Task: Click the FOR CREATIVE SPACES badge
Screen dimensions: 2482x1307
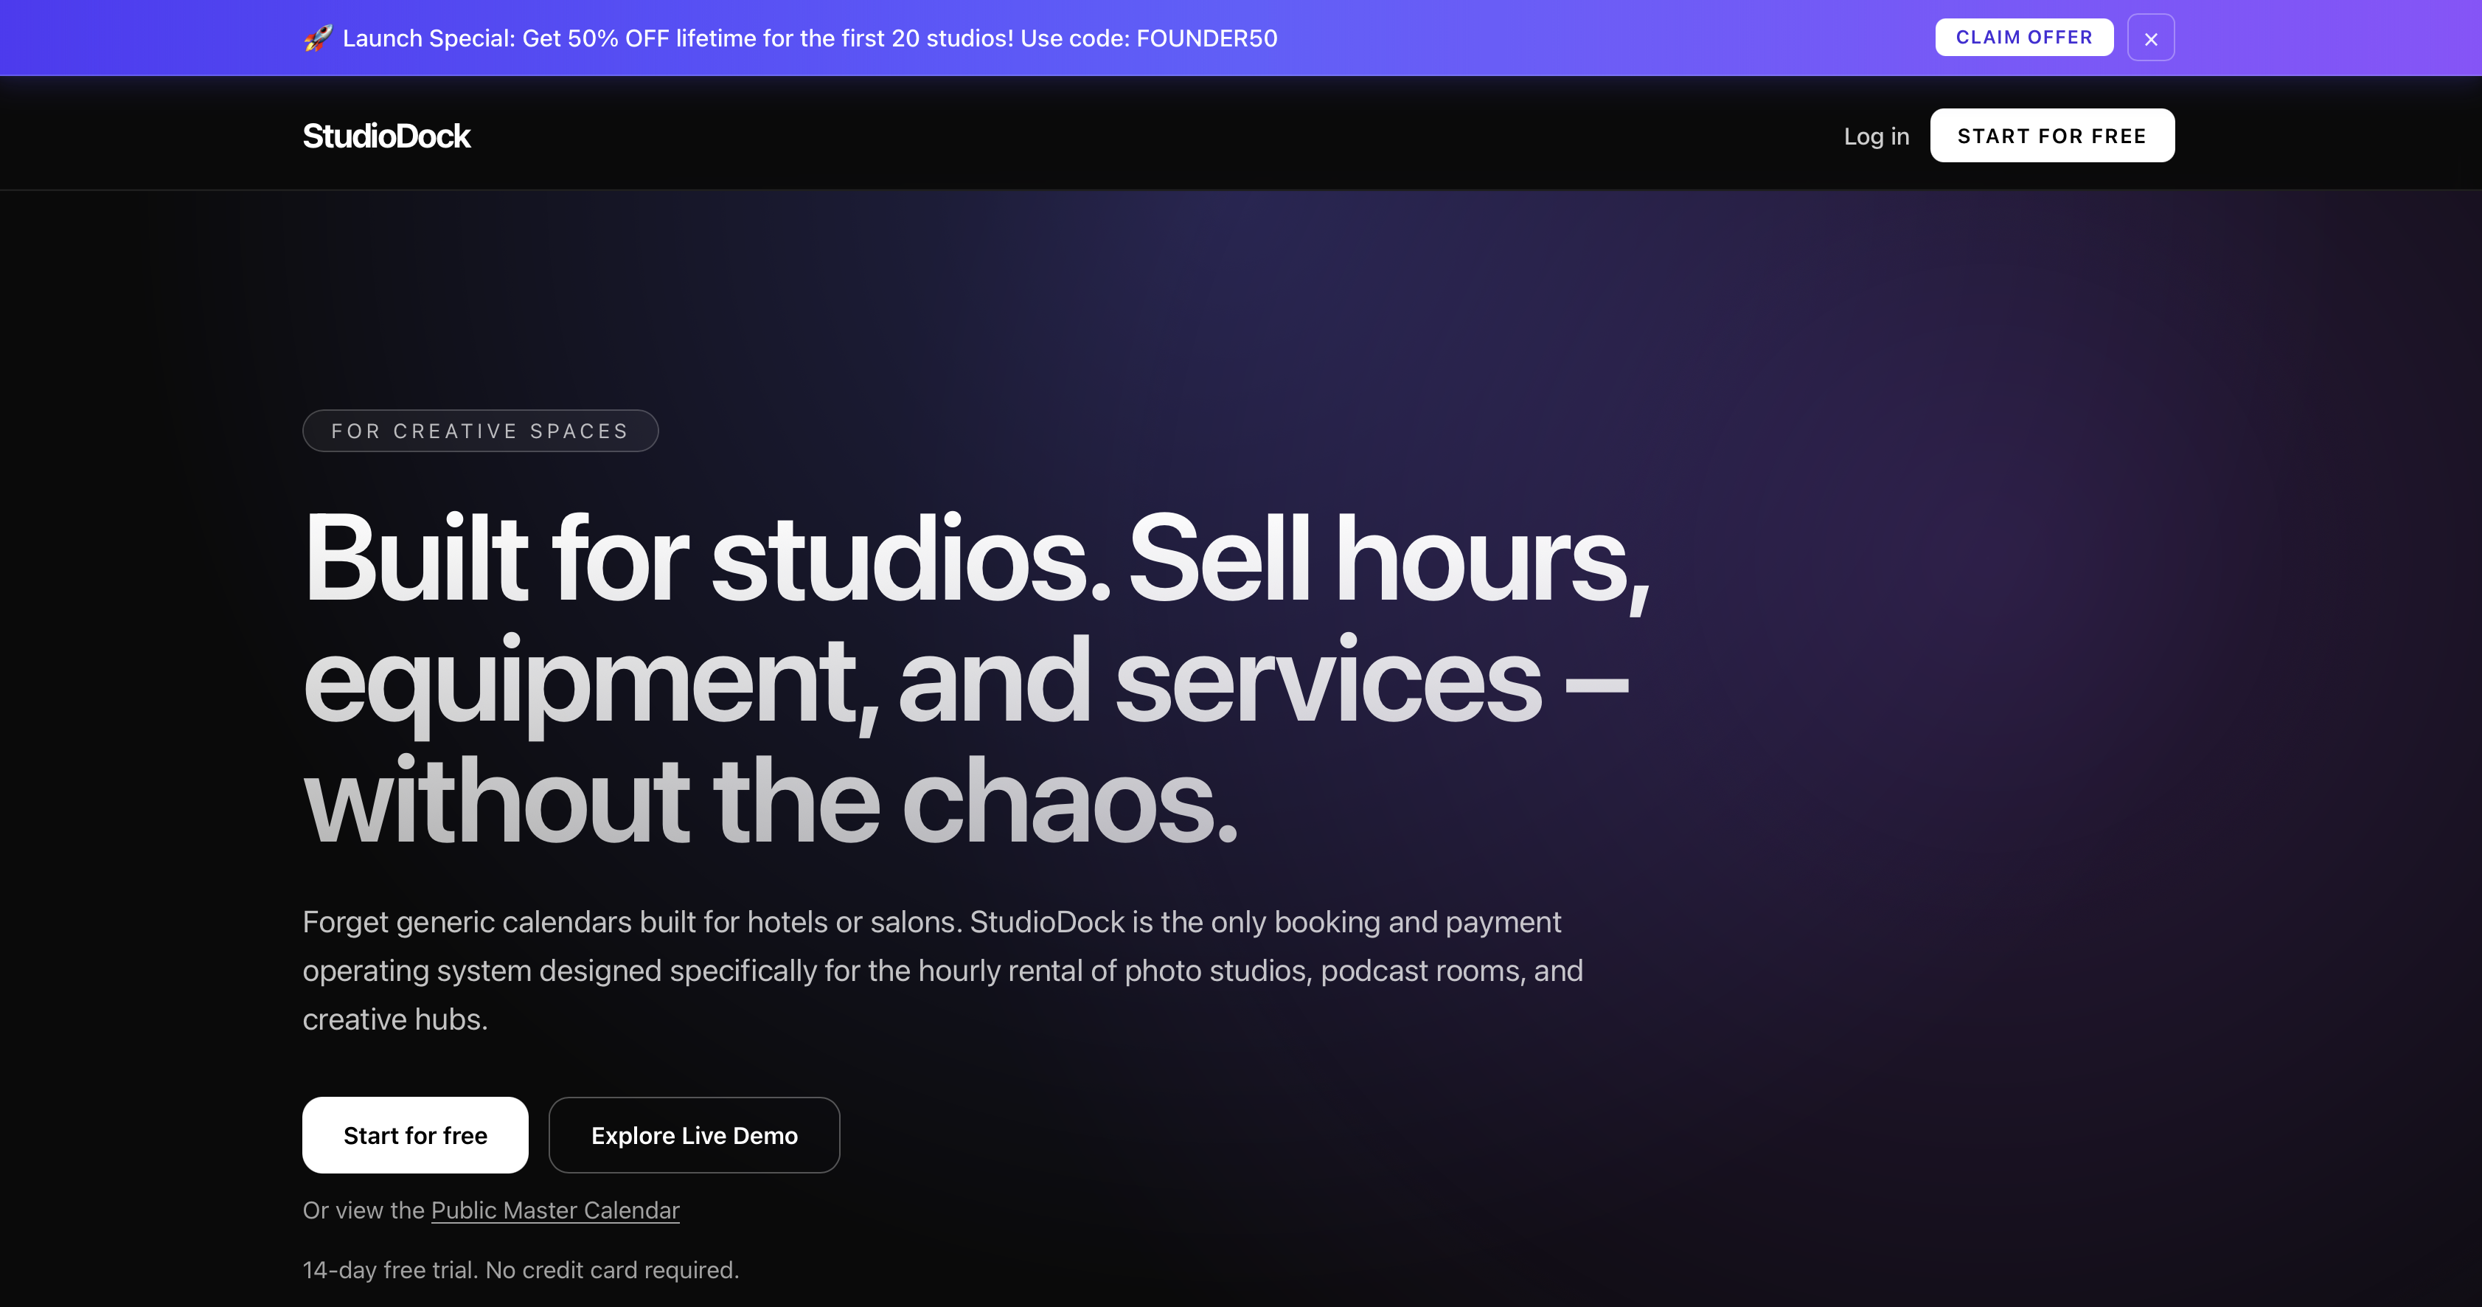Action: [x=480, y=430]
